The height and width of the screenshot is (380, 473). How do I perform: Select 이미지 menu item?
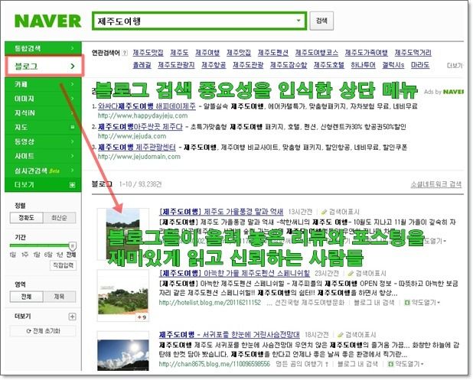coord(43,99)
